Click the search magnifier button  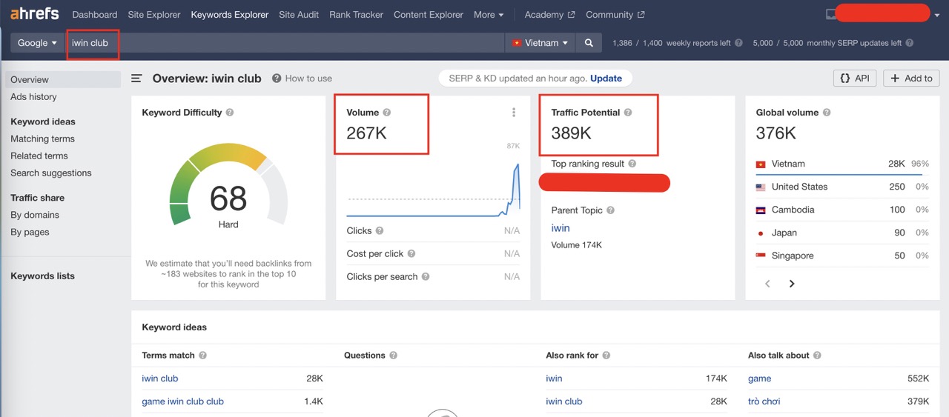pyautogui.click(x=589, y=43)
